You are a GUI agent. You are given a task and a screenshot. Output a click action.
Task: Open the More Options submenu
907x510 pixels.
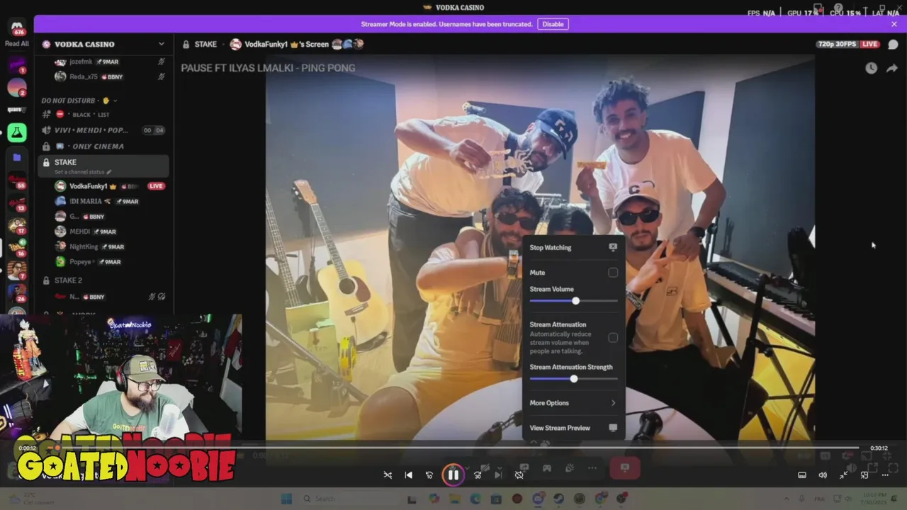coord(573,403)
